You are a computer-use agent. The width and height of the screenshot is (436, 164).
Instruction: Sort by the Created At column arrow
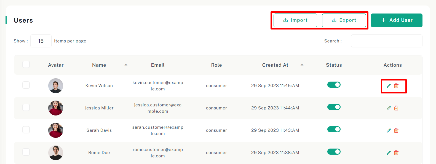point(302,65)
